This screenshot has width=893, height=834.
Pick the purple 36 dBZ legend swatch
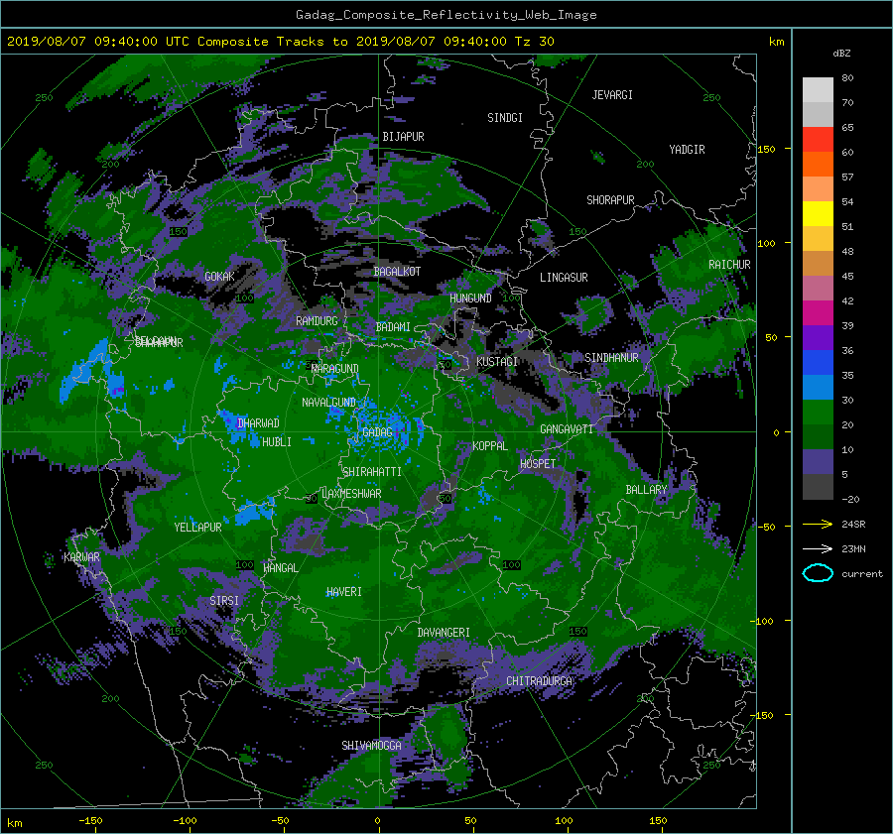coord(818,337)
